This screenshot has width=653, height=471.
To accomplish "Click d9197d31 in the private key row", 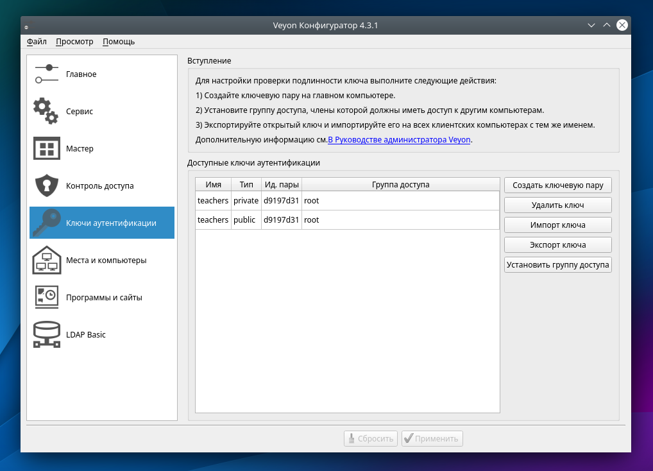I will coord(281,201).
